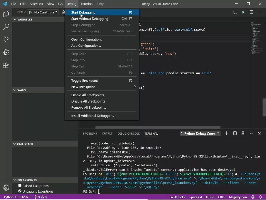Open the Run and Debug sidebar icon
Image resolution: width=266 pixels, height=200 pixels.
coord(6,52)
